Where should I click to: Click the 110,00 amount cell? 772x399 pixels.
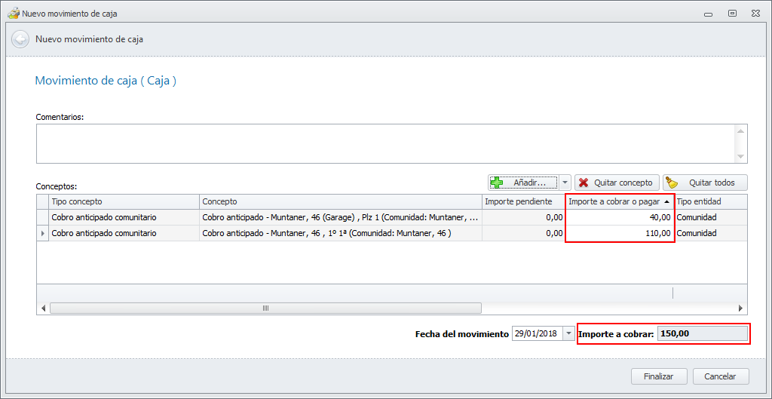click(x=619, y=234)
